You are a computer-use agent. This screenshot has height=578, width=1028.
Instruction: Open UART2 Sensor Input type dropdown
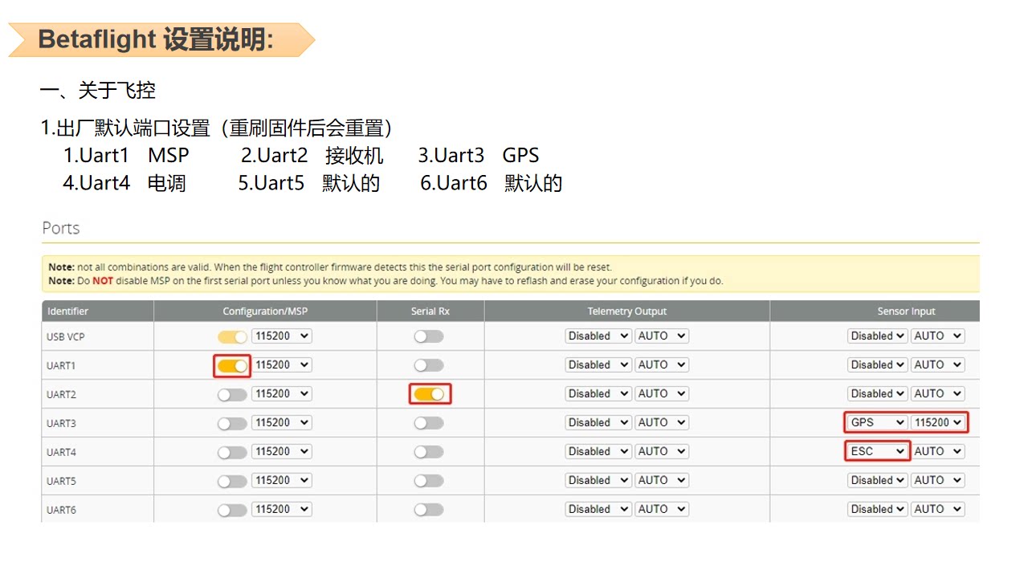[877, 394]
